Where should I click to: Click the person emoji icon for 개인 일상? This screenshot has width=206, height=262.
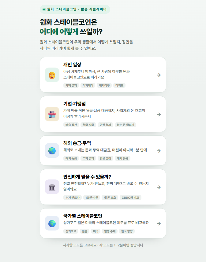(x=52, y=75)
